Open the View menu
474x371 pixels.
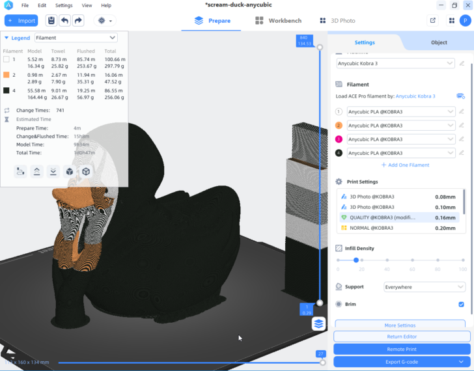click(x=87, y=5)
